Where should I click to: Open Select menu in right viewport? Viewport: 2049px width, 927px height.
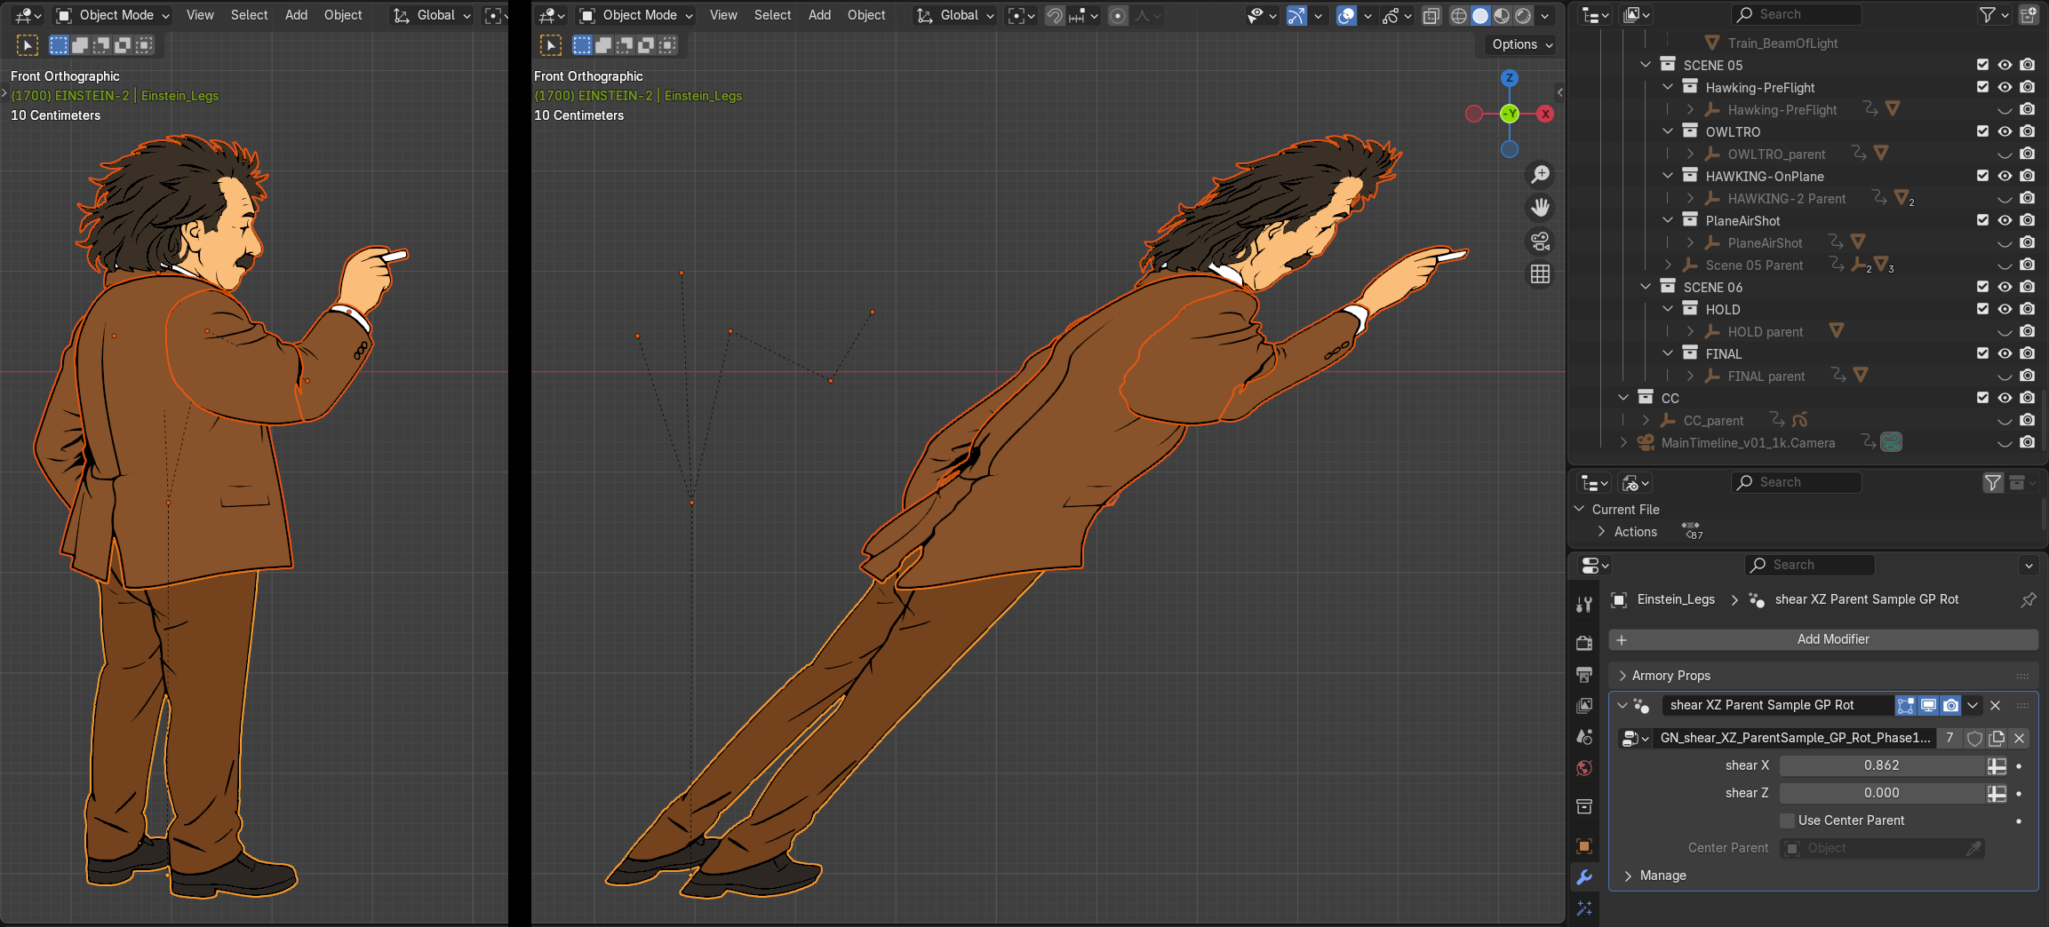click(772, 15)
